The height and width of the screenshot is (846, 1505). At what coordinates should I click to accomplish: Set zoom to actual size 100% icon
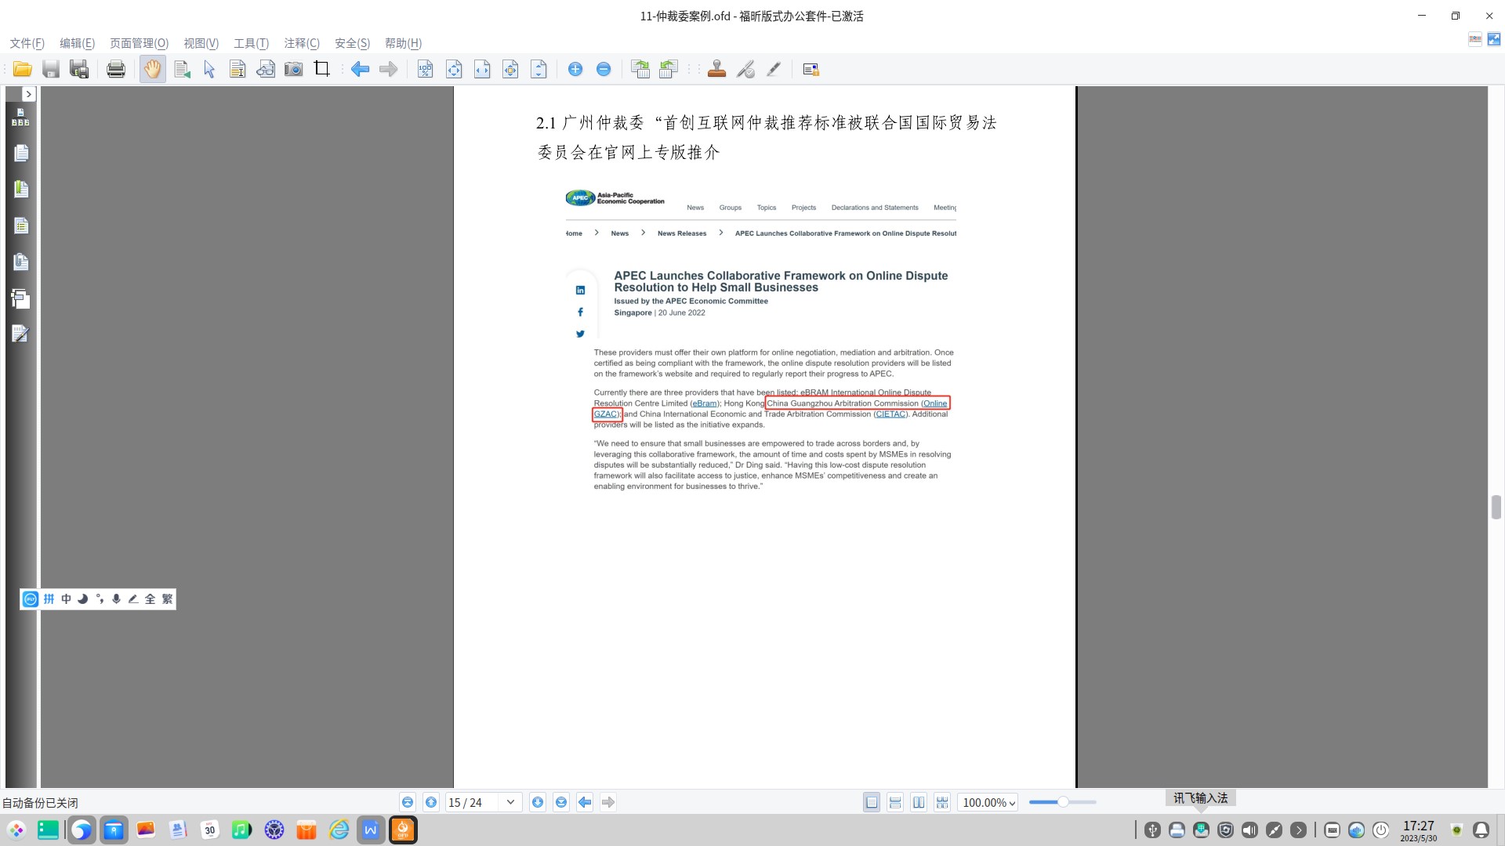tap(426, 70)
